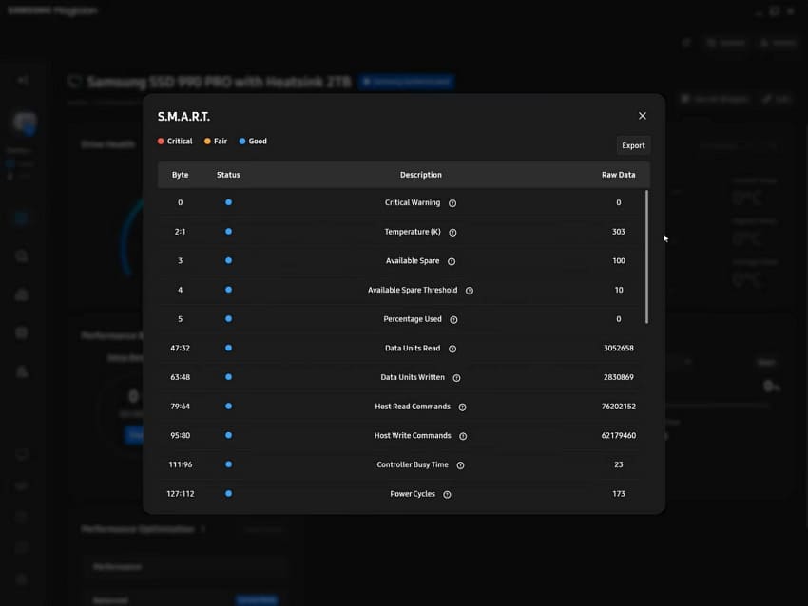Click the S.M.A.R.T. table scrollbar

646,256
